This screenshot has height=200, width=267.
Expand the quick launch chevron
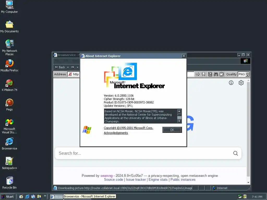click(45, 196)
